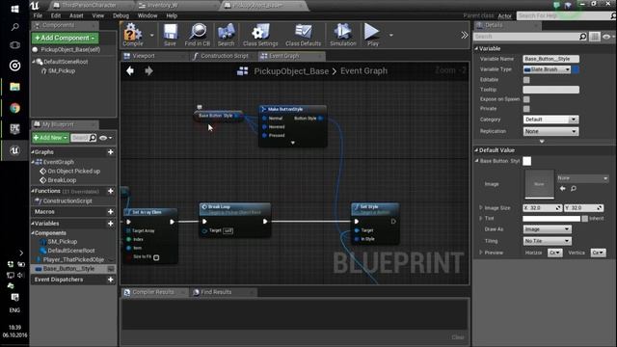The width and height of the screenshot is (617, 347).
Task: Open Image asset None dropdown
Action: (x=582, y=178)
